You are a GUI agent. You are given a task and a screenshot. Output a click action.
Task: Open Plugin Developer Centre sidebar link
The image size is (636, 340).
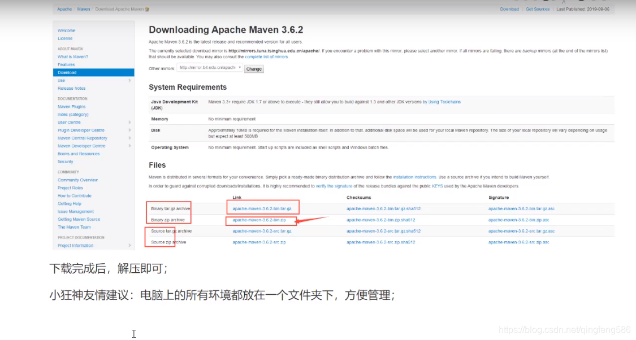[81, 130]
